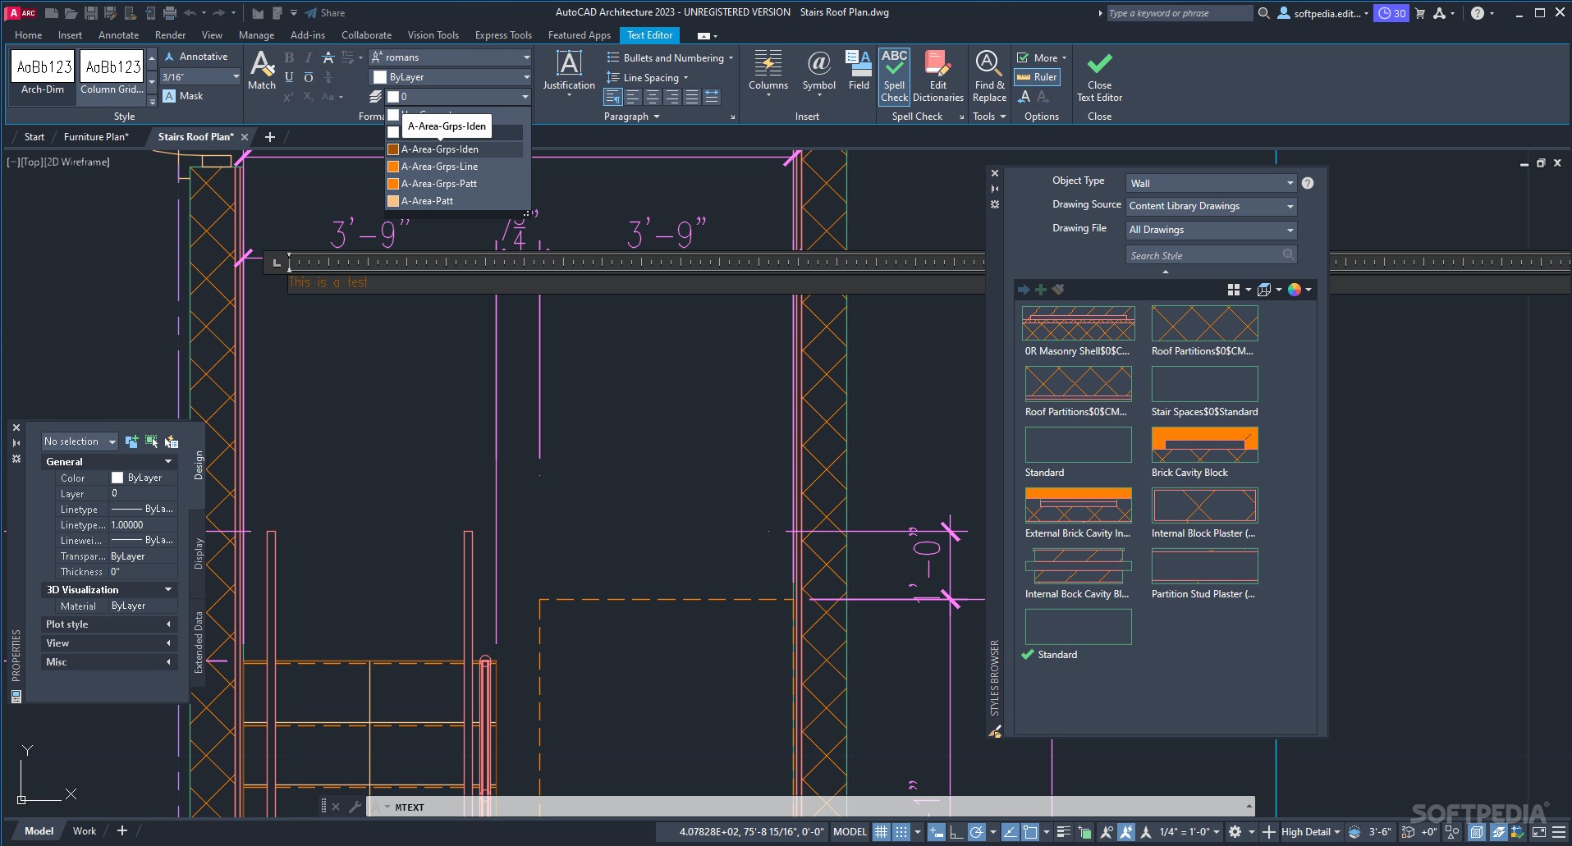Toggle the text background Mask
This screenshot has width=1572, height=846.
coord(183,96)
